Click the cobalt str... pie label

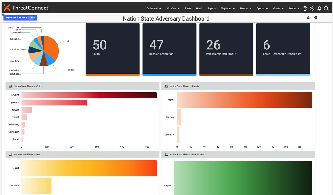coord(16,49)
